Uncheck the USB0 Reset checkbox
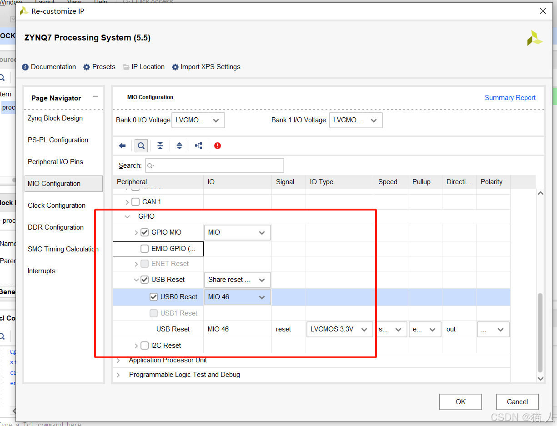This screenshot has height=426, width=557. point(154,297)
